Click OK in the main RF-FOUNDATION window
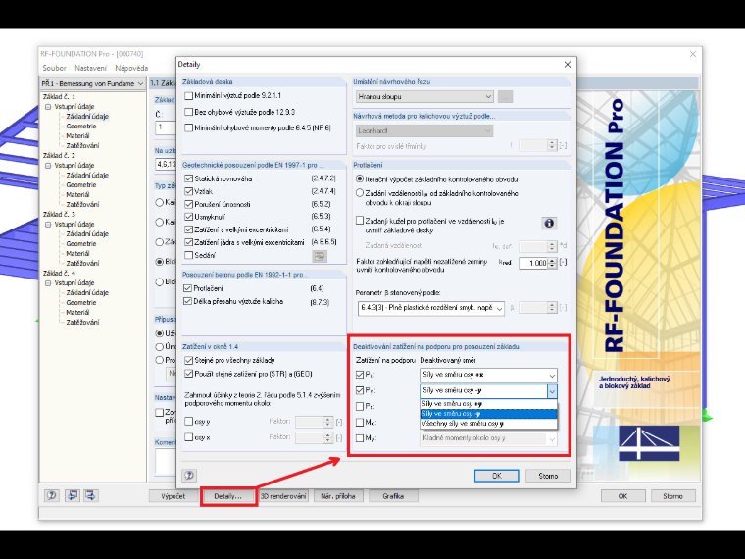This screenshot has width=745, height=559. tap(622, 496)
